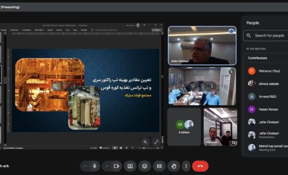The image size is (288, 175).
Task: Turn on captions from the bottom bar
Action: [x=159, y=166]
